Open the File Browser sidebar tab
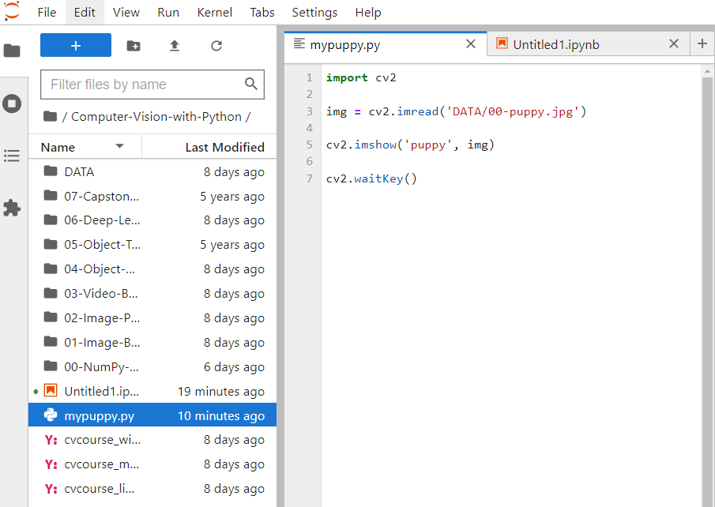Screen dimensions: 715x507 [12, 51]
